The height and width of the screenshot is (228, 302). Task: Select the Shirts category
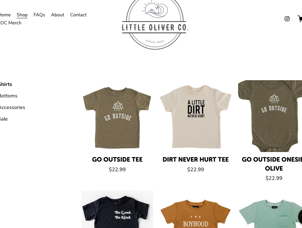[x=6, y=84]
